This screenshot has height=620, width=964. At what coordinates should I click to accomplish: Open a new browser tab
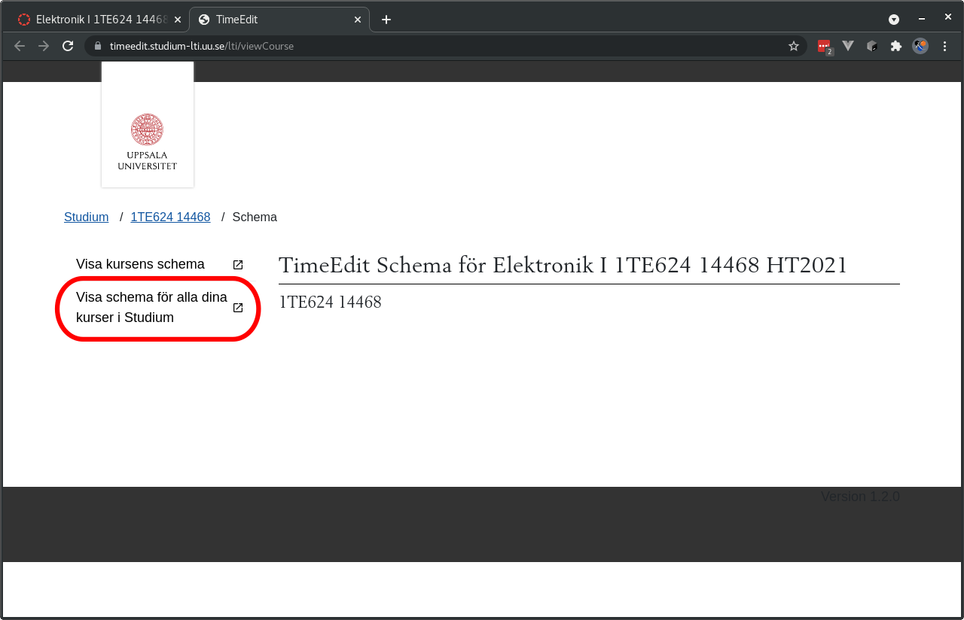tap(386, 20)
